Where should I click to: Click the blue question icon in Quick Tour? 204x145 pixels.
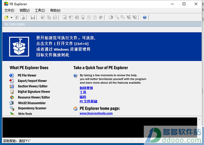(x=75, y=76)
